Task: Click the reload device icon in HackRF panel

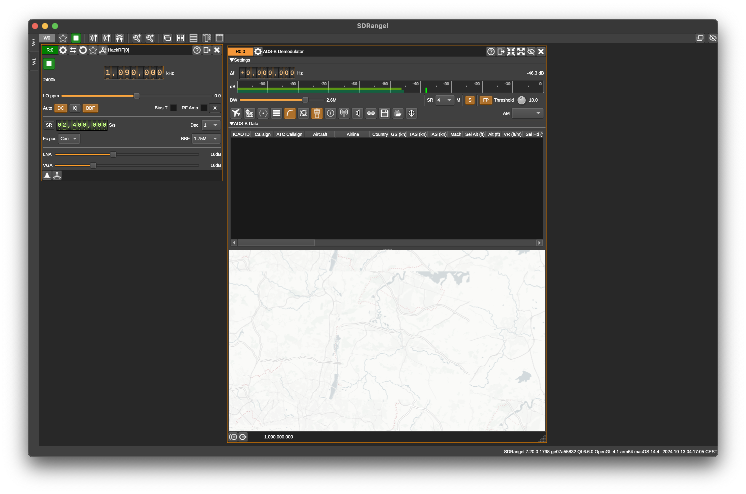Action: (x=83, y=50)
